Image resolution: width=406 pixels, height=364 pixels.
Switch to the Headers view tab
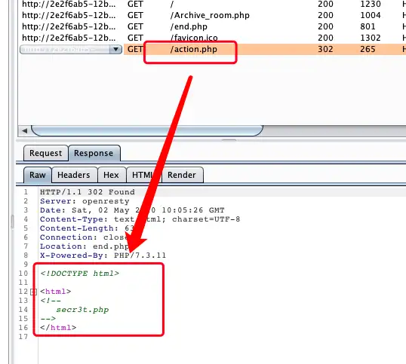click(x=74, y=175)
